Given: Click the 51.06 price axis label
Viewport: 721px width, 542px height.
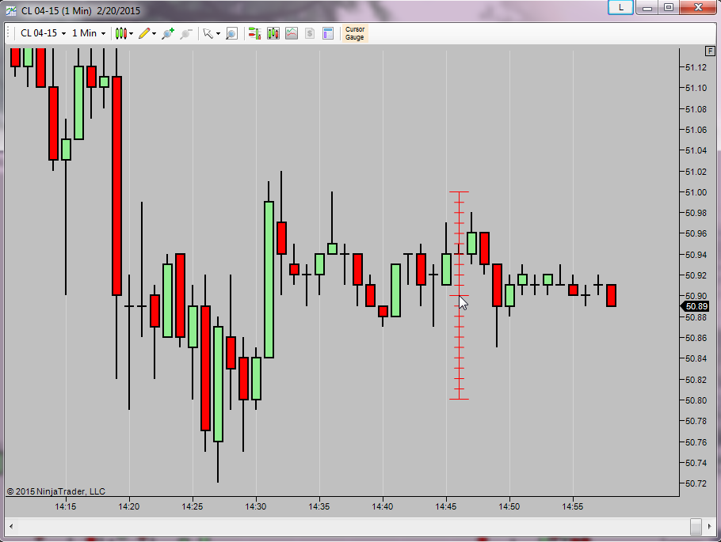Looking at the screenshot, I should point(696,130).
